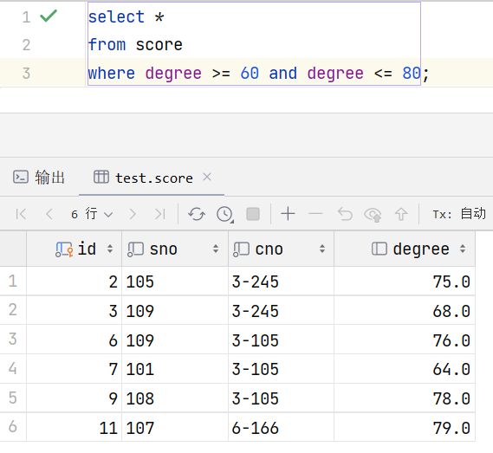Click the degree cell 78.0
The image size is (493, 453).
[405, 398]
